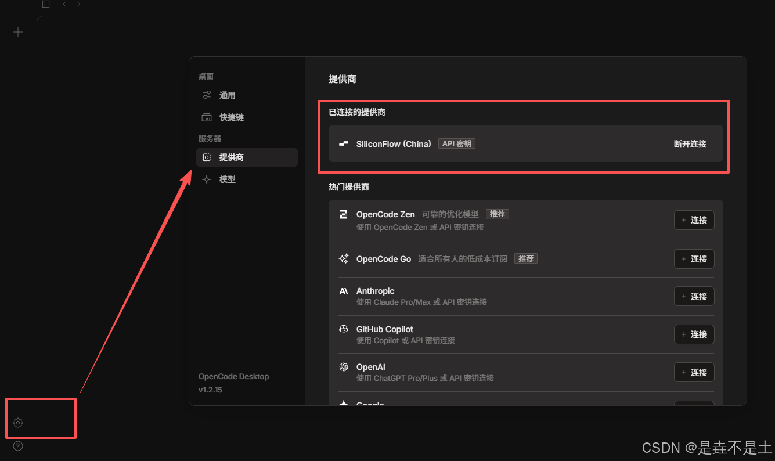Click the SiliconFlow provider logo
Screen dimensions: 775x461
click(x=344, y=143)
